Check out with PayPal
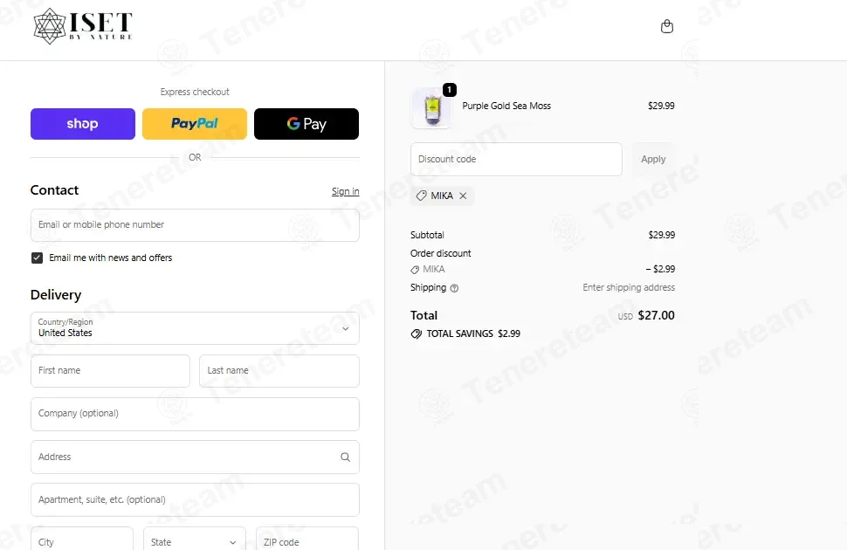This screenshot has width=847, height=550. [x=195, y=124]
